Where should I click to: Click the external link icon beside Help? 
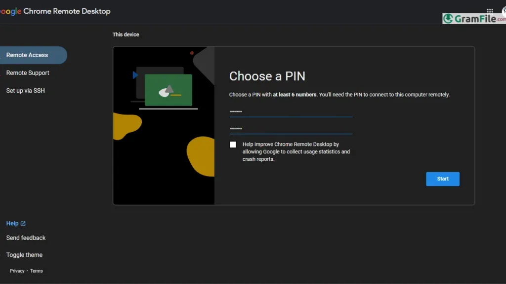tap(23, 223)
